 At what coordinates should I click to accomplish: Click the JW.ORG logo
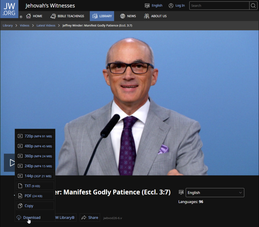[x=9, y=9]
